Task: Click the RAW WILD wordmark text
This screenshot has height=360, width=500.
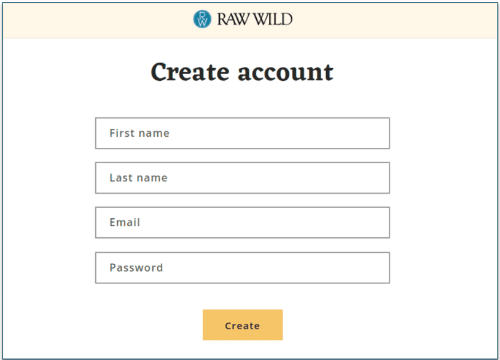Action: [254, 18]
